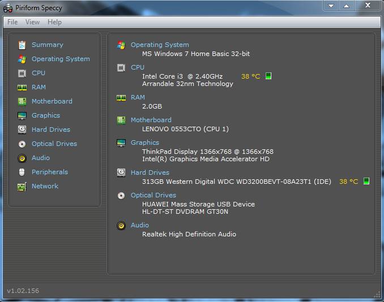
Task: Open Network section from sidebar
Action: (x=45, y=186)
